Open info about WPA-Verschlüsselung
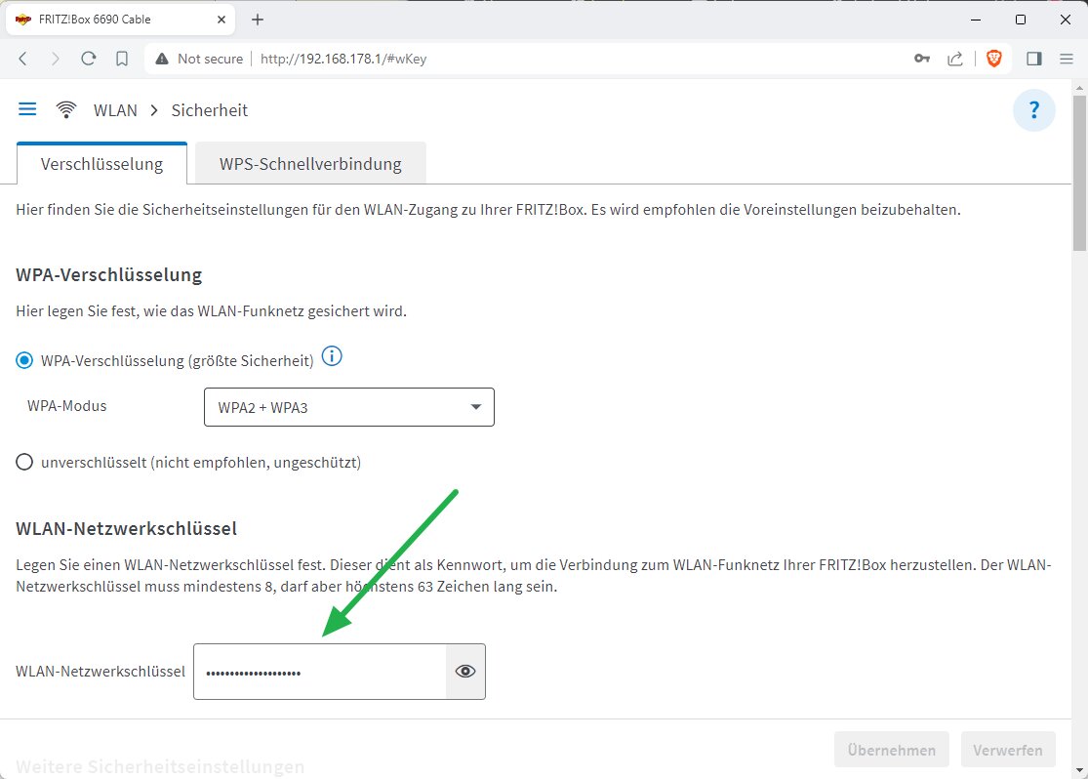The image size is (1088, 779). (332, 356)
